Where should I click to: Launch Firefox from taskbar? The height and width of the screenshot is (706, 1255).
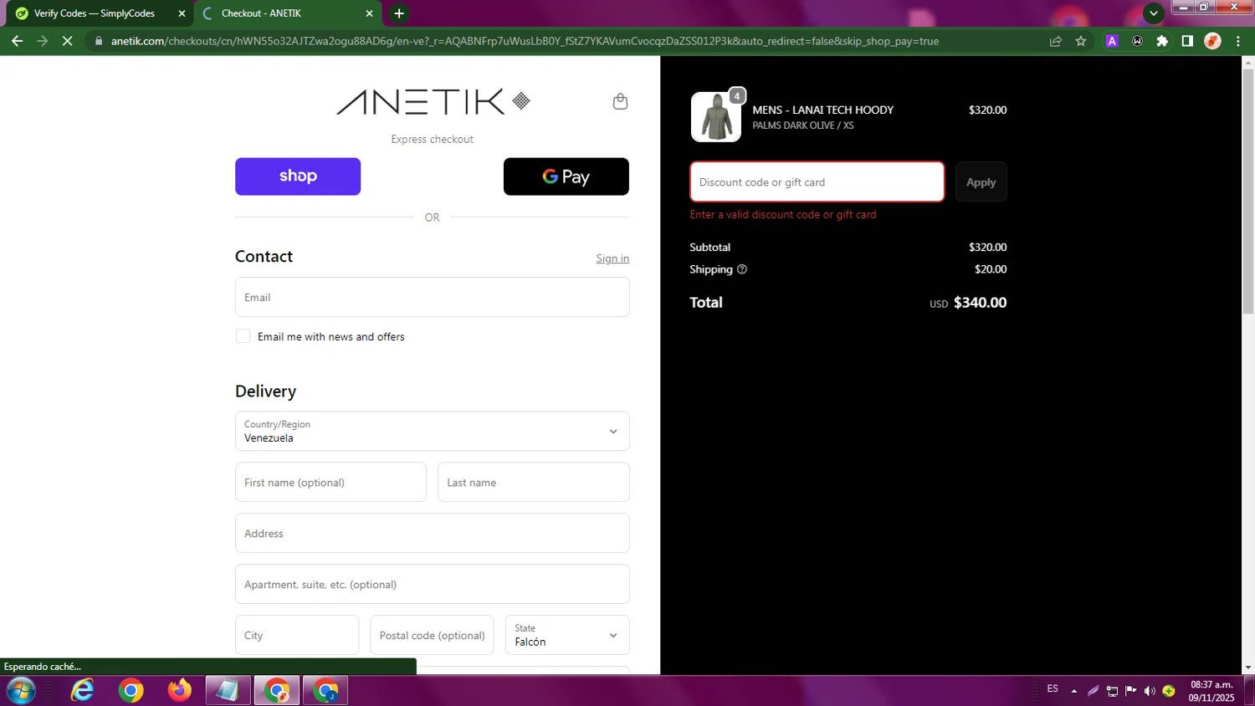tap(179, 691)
